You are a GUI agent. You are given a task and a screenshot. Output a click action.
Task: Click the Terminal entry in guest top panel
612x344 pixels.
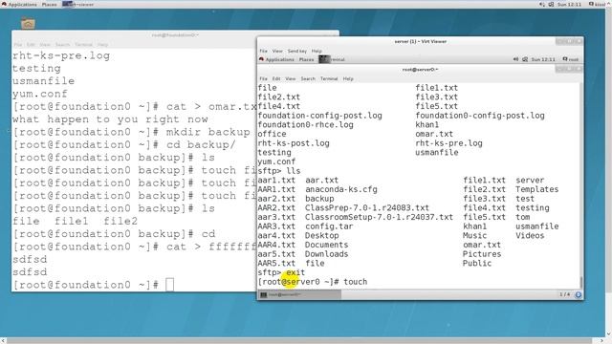[x=332, y=59]
